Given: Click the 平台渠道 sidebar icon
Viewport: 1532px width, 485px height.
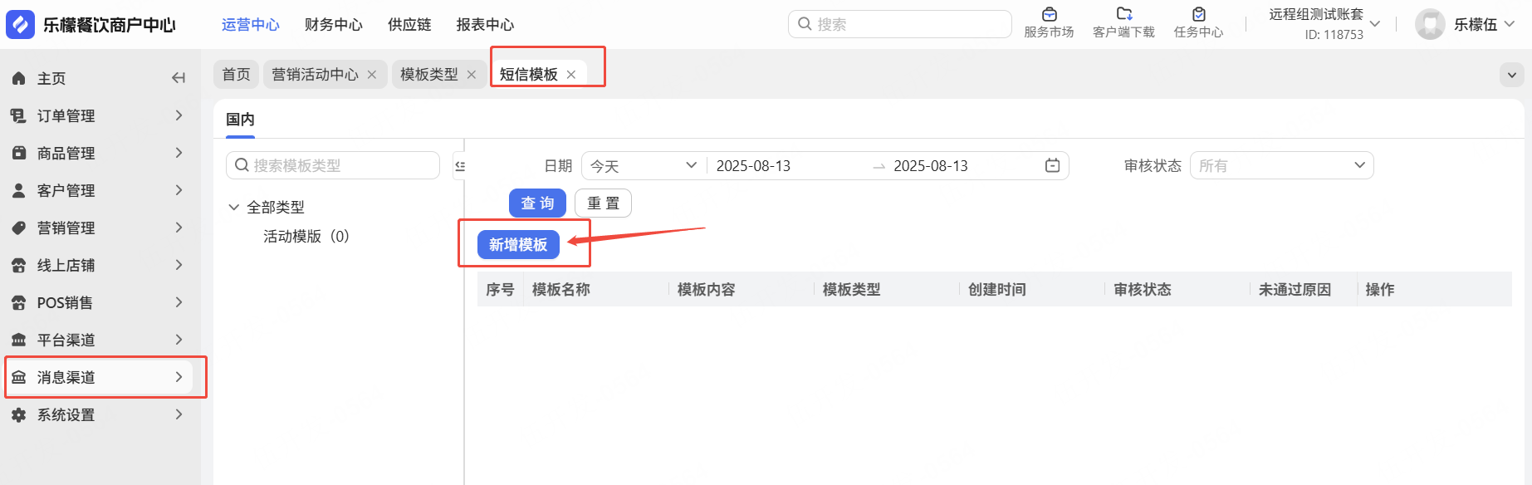Looking at the screenshot, I should (x=19, y=340).
